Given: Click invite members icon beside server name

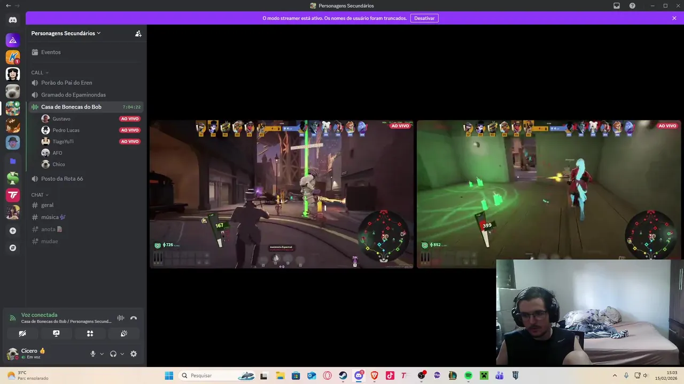Looking at the screenshot, I should pos(138,33).
